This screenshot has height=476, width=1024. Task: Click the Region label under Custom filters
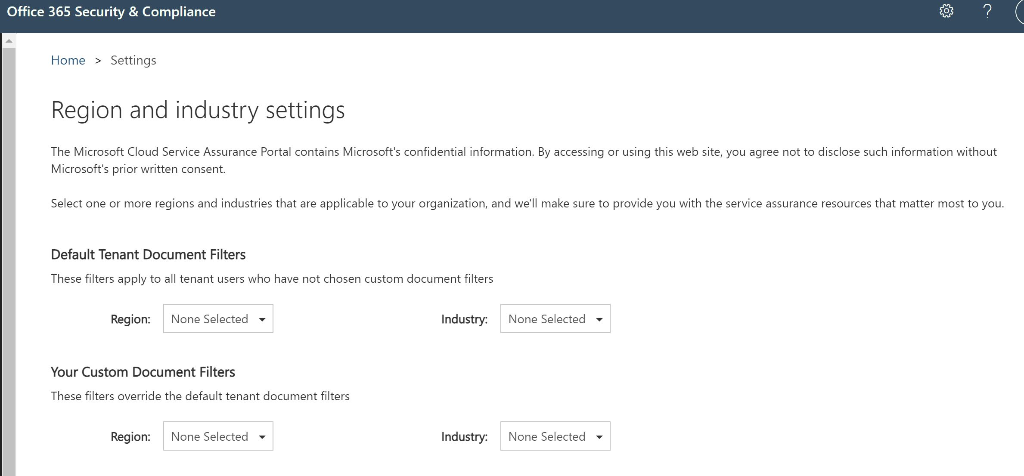point(130,437)
